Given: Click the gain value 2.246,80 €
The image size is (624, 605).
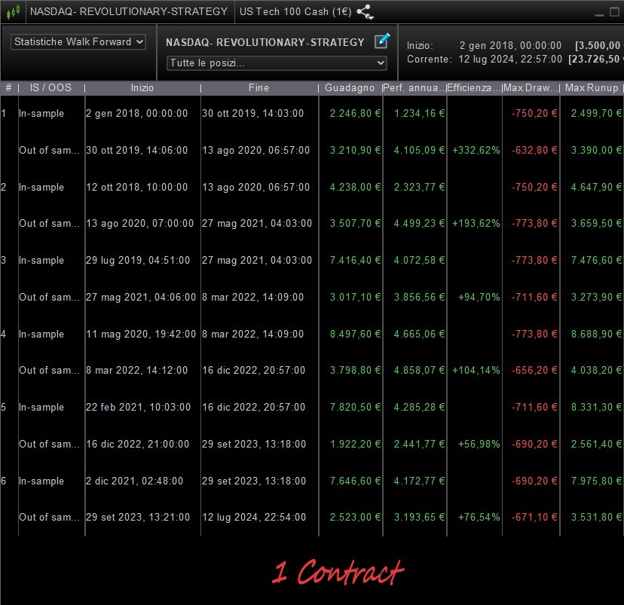Looking at the screenshot, I should click(356, 113).
